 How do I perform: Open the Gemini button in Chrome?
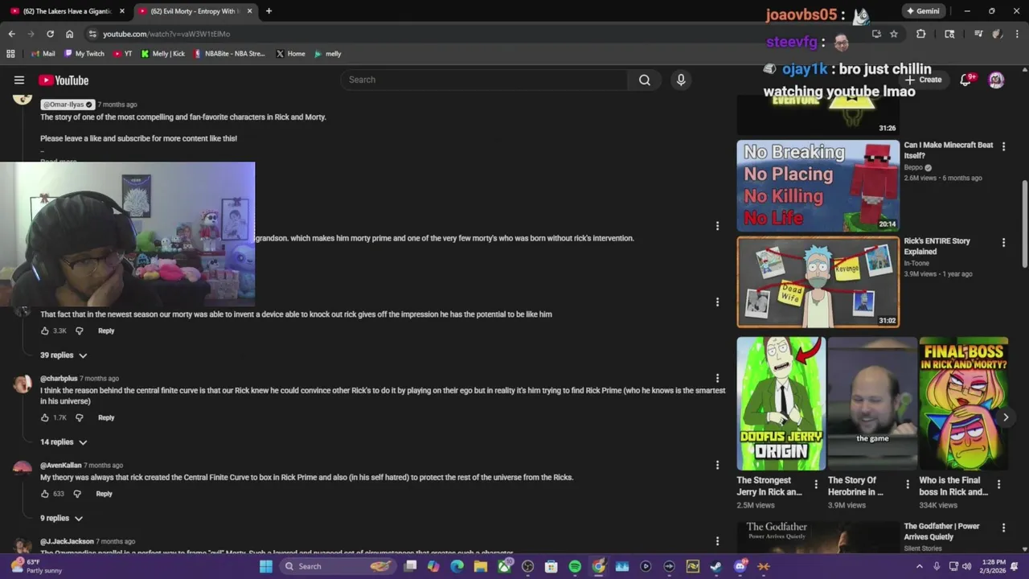(x=923, y=11)
